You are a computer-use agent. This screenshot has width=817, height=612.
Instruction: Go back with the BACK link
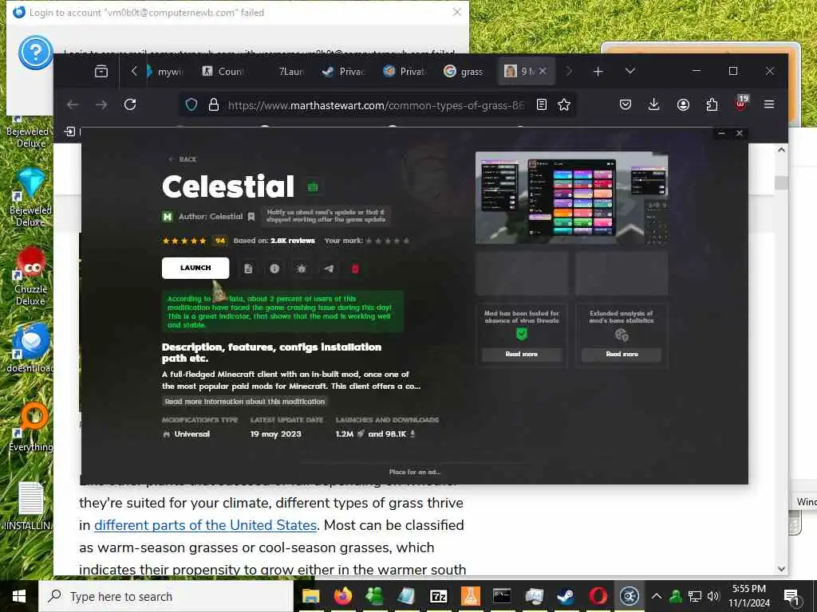pos(183,159)
